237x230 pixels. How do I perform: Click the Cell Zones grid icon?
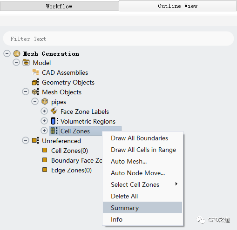pyautogui.click(x=54, y=131)
